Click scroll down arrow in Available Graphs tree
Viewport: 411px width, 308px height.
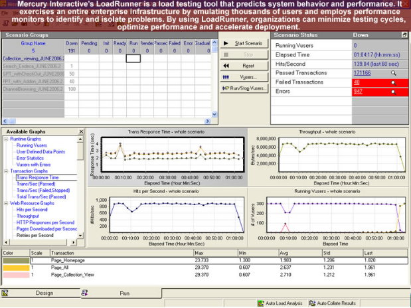tap(80, 236)
